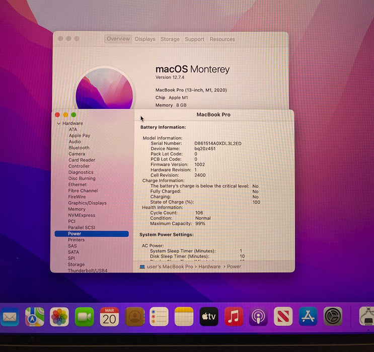Select Apple Pay in the sidebar
Image resolution: width=374 pixels, height=352 pixels.
tap(80, 136)
